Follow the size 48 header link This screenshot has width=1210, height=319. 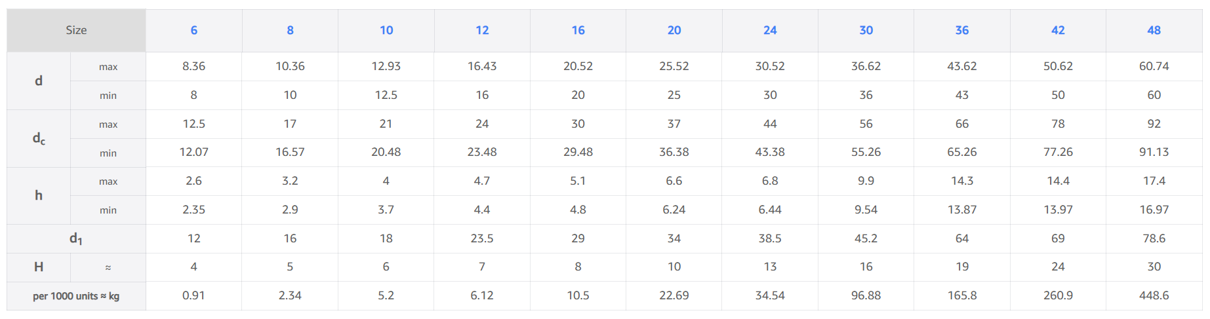pos(1154,30)
